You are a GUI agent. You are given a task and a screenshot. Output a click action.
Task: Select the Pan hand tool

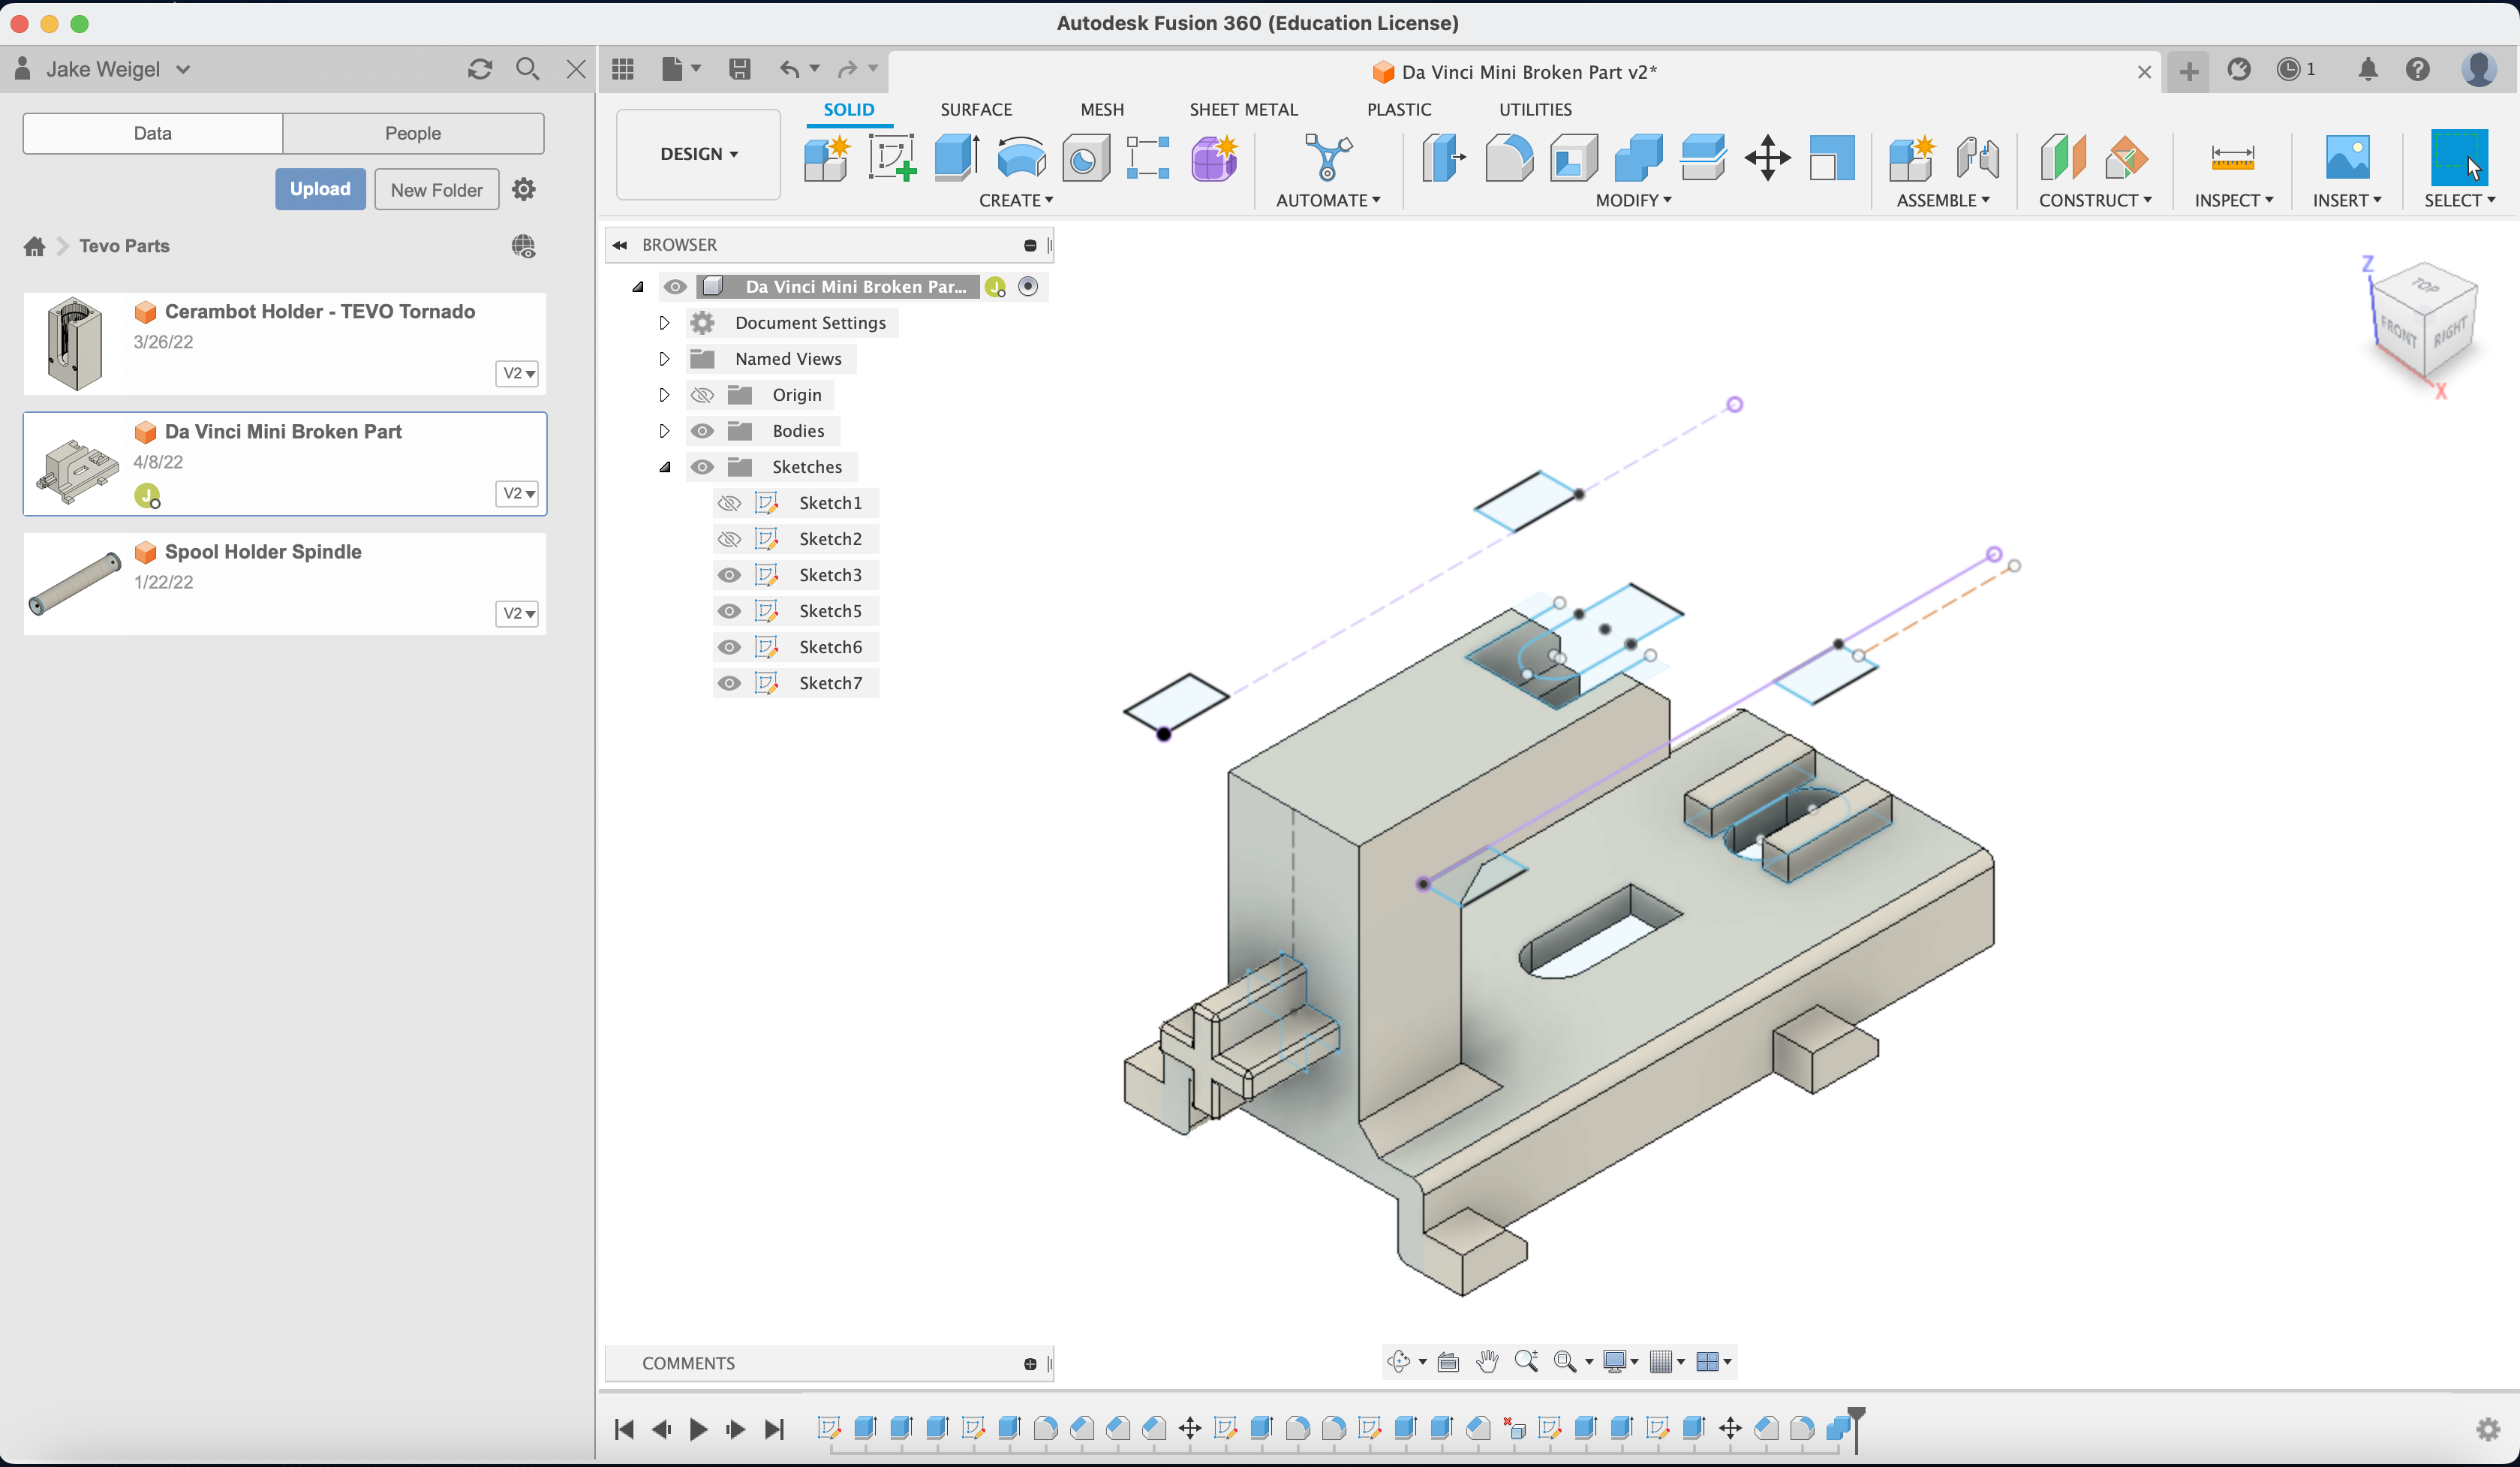1487,1361
